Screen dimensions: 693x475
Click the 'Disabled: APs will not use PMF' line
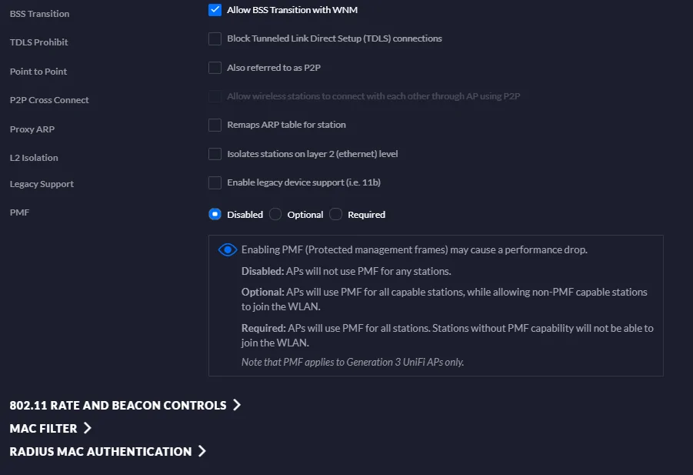click(346, 271)
